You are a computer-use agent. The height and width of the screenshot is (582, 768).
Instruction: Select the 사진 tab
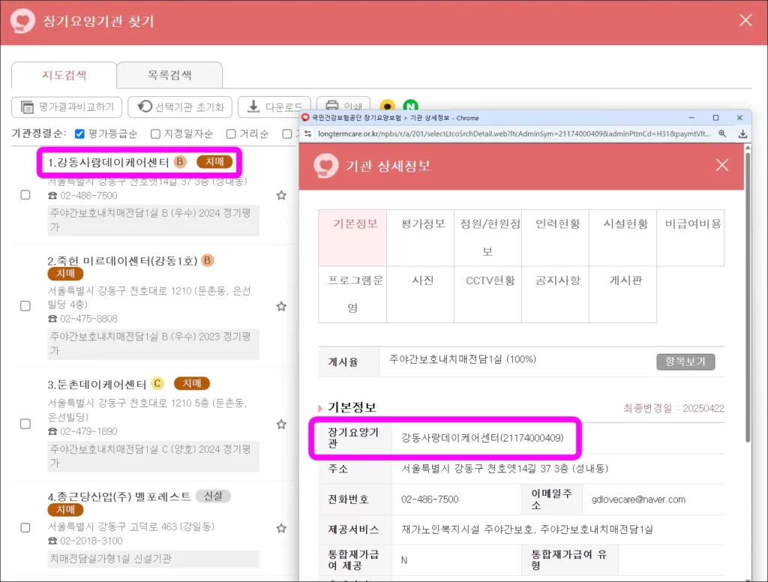point(420,294)
